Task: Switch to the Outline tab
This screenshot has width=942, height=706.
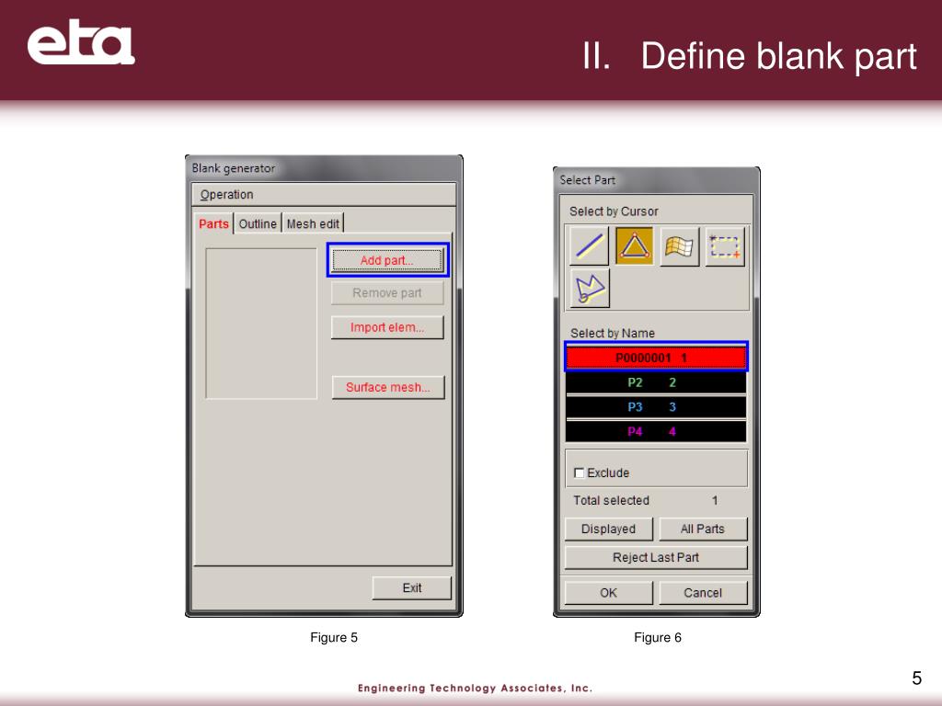Action: tap(258, 224)
